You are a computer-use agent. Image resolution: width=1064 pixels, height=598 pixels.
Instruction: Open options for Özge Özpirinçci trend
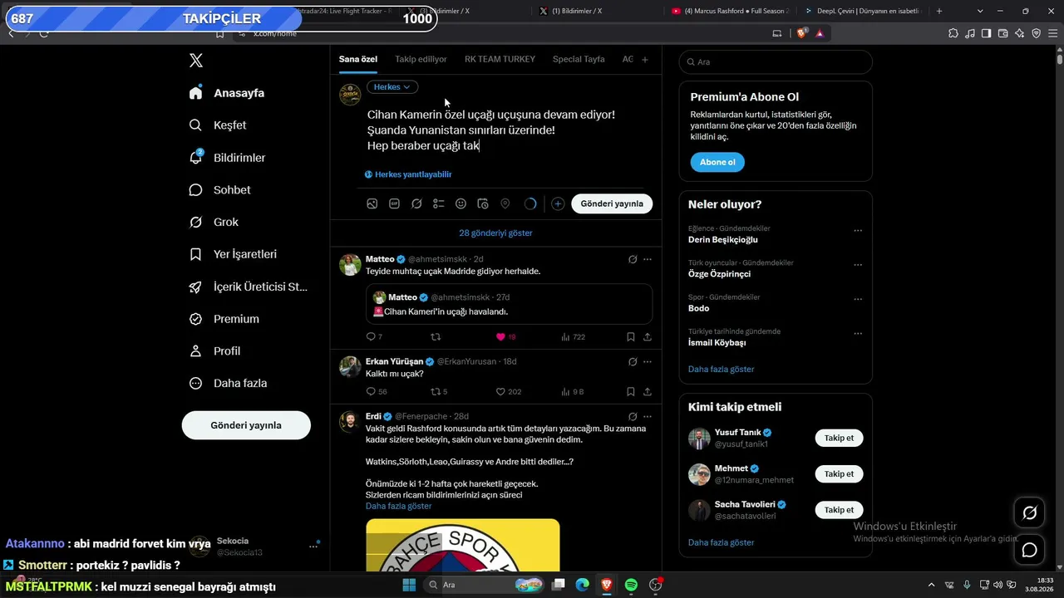(858, 265)
